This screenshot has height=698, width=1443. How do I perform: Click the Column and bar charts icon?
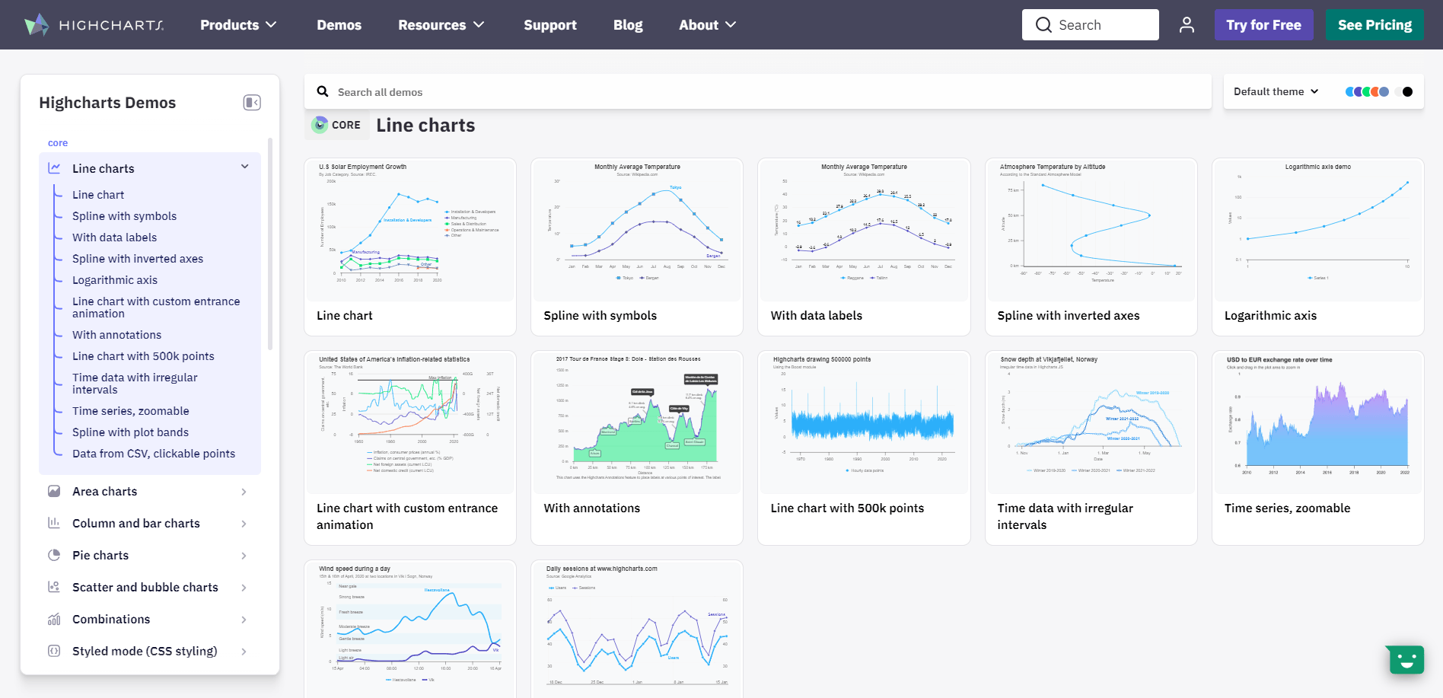tap(54, 524)
